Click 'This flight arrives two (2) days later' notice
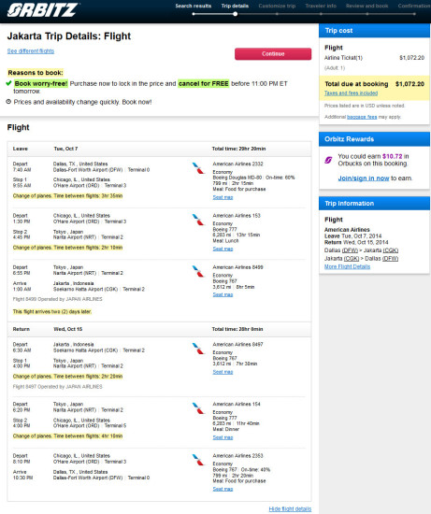The height and width of the screenshot is (514, 431). [x=52, y=311]
